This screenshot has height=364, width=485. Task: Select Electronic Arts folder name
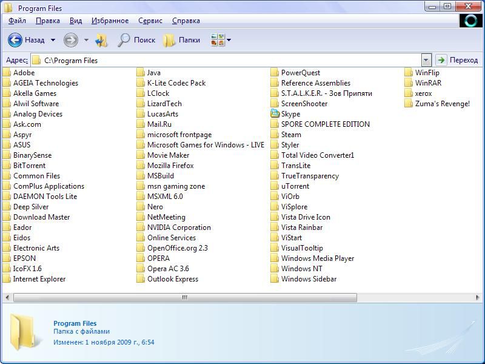(36, 248)
